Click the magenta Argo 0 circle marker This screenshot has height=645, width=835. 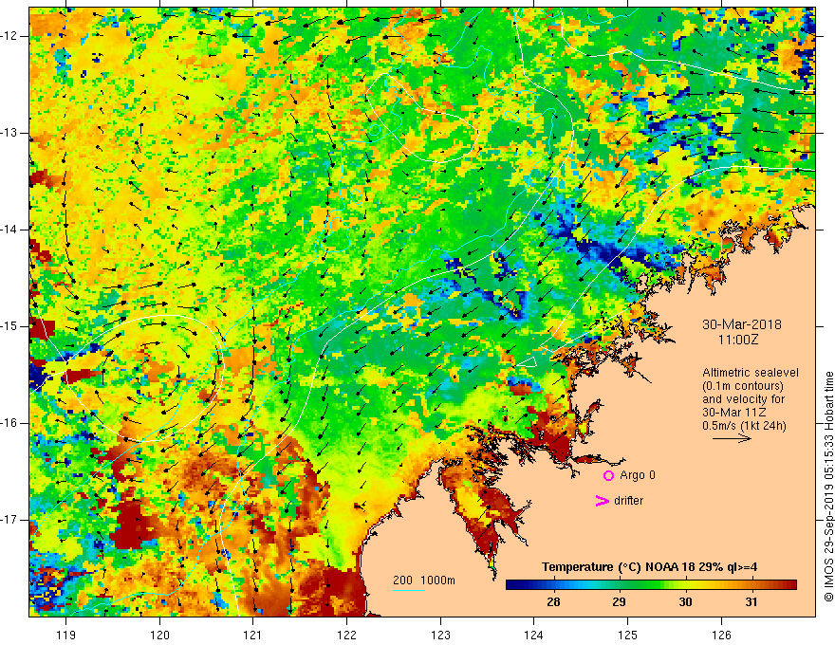tap(608, 476)
